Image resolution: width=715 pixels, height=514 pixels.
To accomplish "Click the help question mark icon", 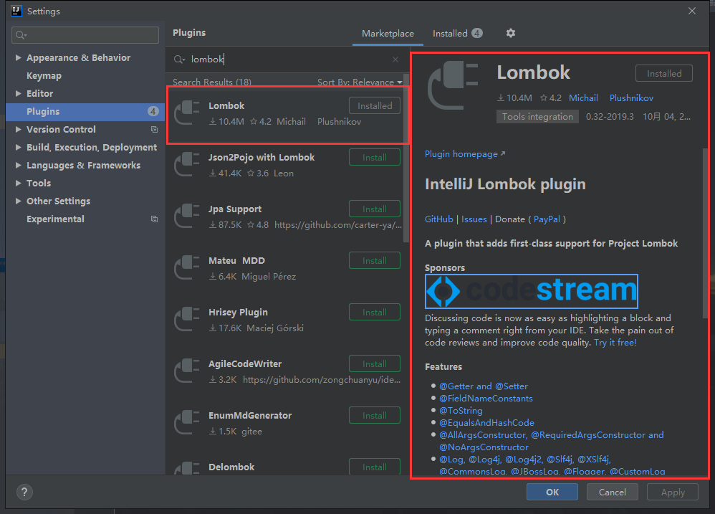I will (24, 492).
